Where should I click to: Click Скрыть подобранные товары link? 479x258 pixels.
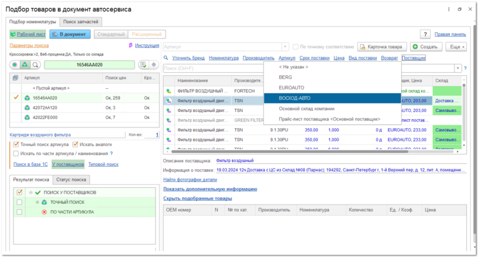click(198, 199)
